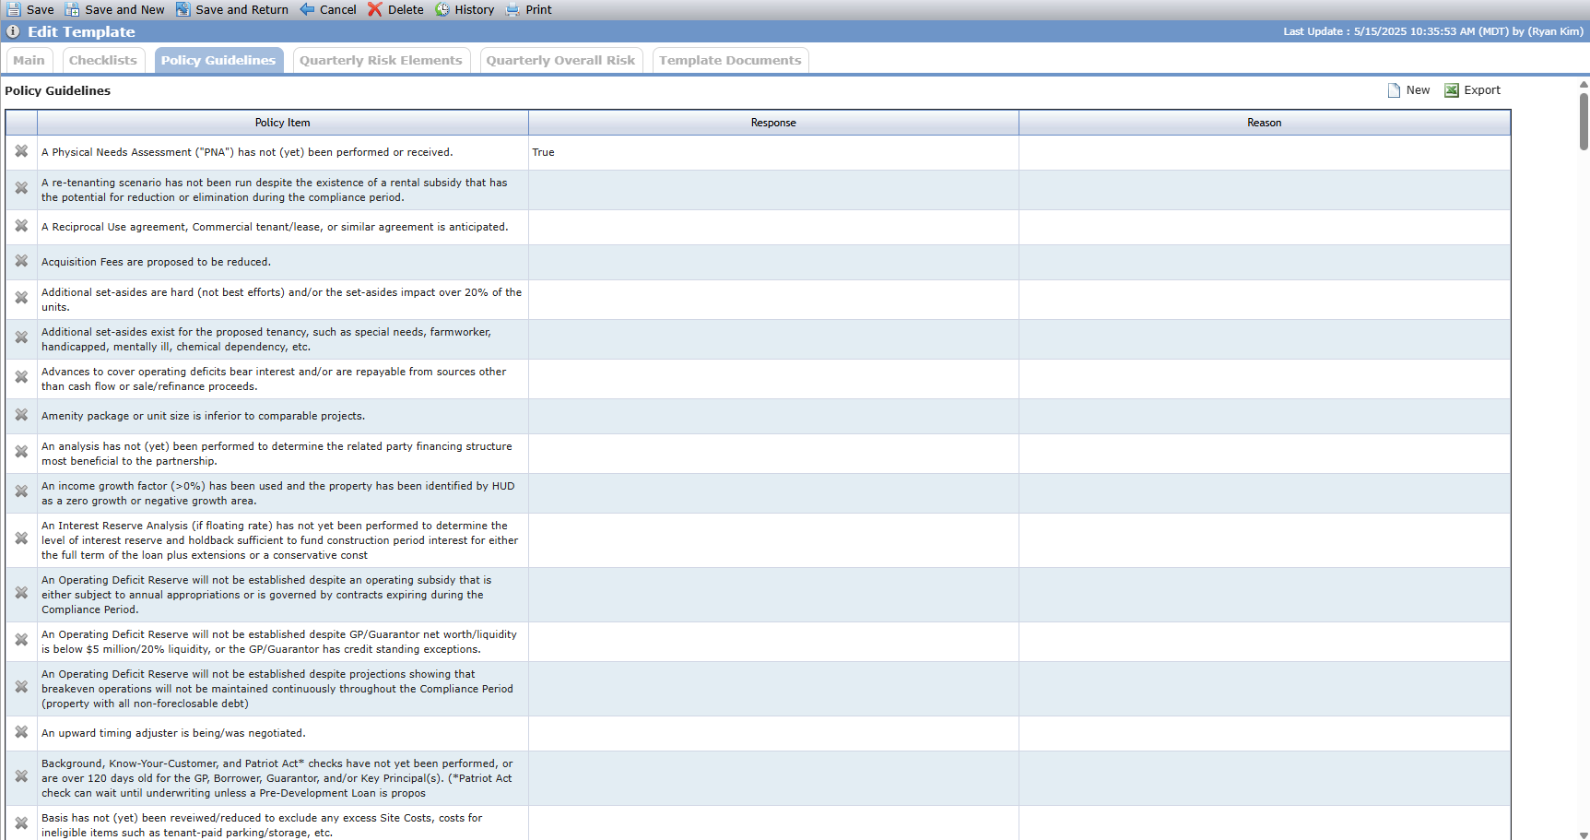This screenshot has width=1590, height=840.
Task: Open the Quarterly Risk Elements tab
Action: (381, 60)
